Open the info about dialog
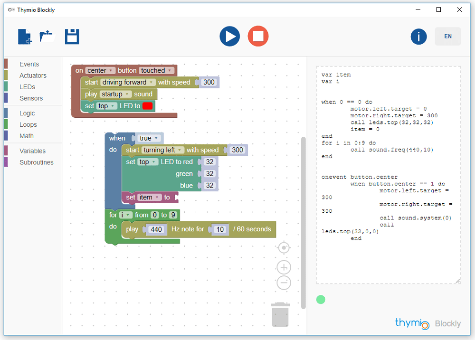This screenshot has width=475, height=340. 418,37
